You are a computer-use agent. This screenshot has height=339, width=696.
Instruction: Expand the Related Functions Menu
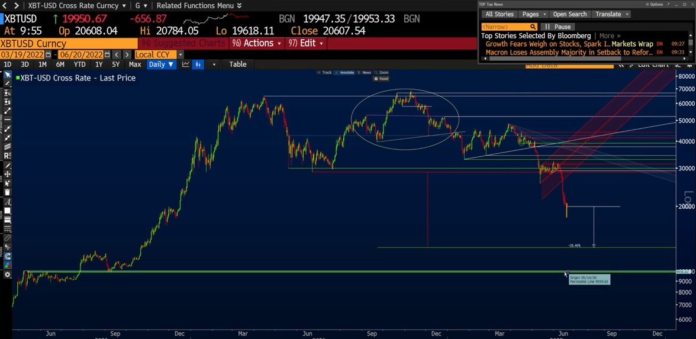(199, 6)
